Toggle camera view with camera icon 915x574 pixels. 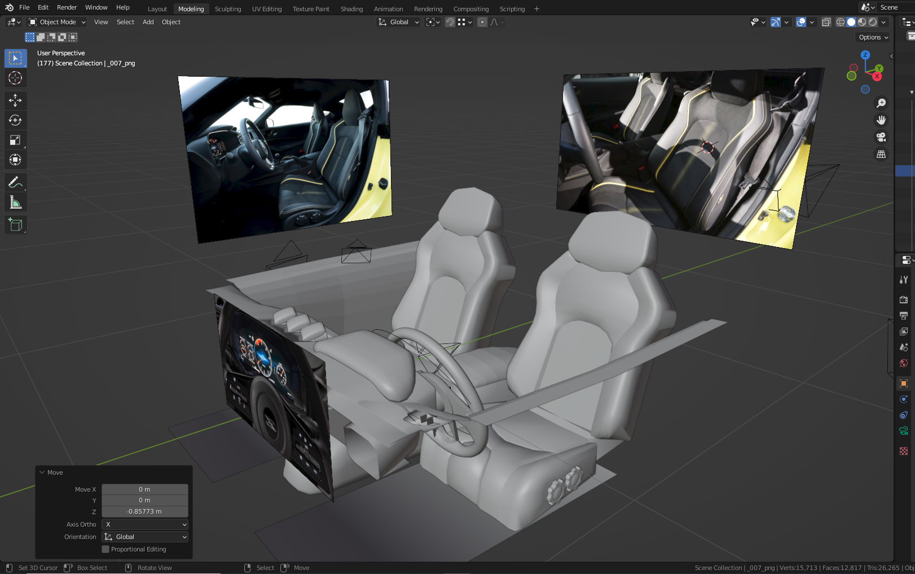(x=881, y=137)
